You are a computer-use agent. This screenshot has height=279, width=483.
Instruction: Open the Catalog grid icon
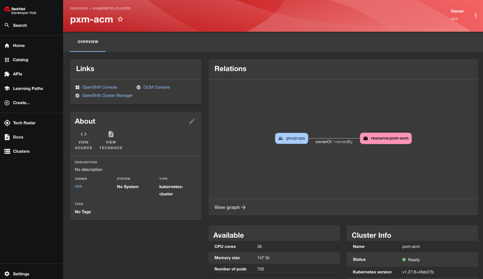click(7, 60)
